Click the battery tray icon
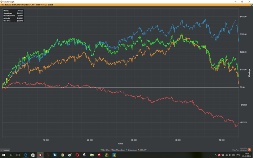253x158 pixels. [x=223, y=155]
